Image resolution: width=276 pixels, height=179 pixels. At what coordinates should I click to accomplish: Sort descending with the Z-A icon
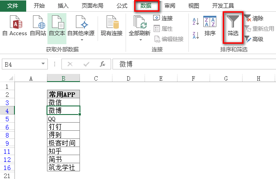[x=196, y=35]
